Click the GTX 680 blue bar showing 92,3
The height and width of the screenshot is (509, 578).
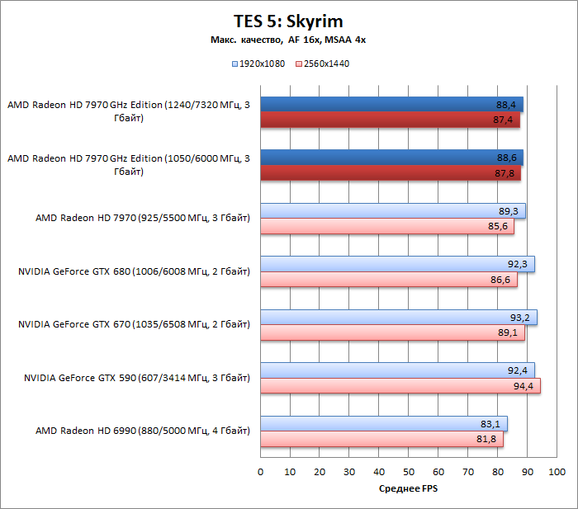397,264
